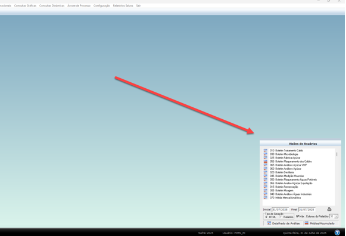
Task: Select 050 Boletim Plaqueamento Águas Potáveis
Action: [x=293, y=180]
